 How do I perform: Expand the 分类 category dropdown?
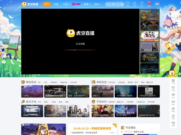[66, 4]
